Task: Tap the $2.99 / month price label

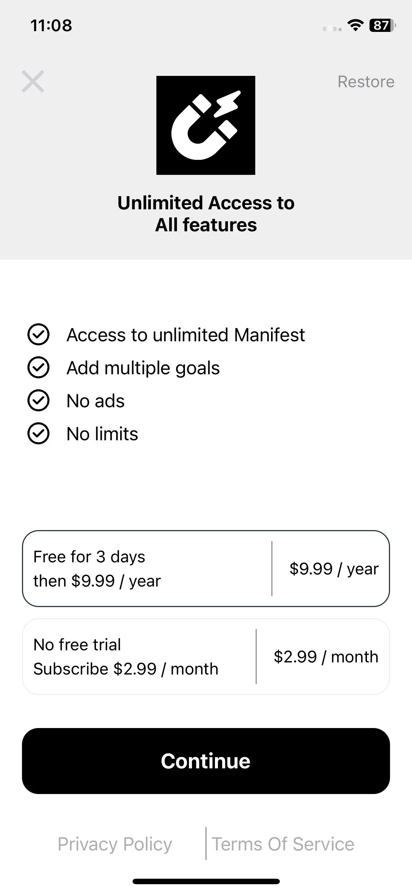Action: pyautogui.click(x=326, y=657)
